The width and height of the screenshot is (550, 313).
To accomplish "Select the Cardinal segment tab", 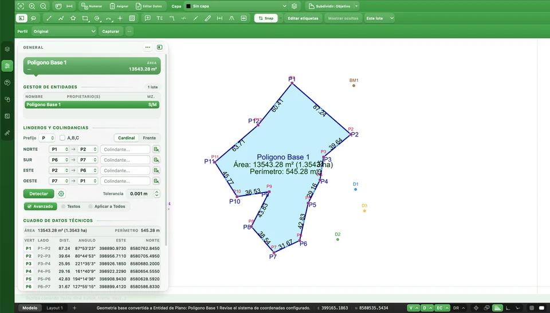I will [126, 138].
